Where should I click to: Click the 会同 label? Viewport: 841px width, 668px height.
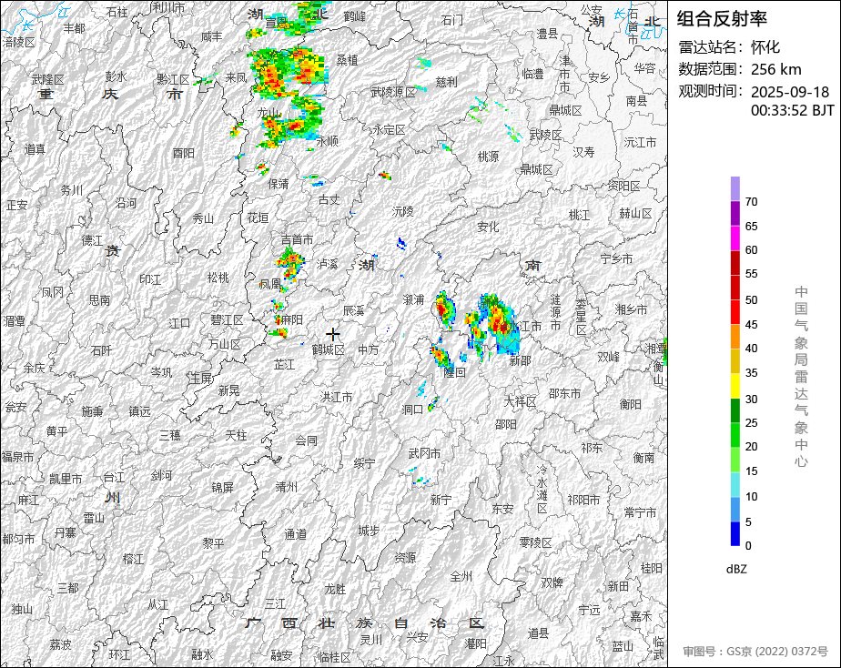(306, 440)
